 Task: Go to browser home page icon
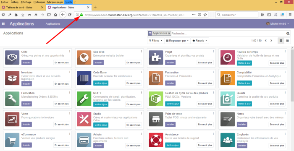point(55,15)
